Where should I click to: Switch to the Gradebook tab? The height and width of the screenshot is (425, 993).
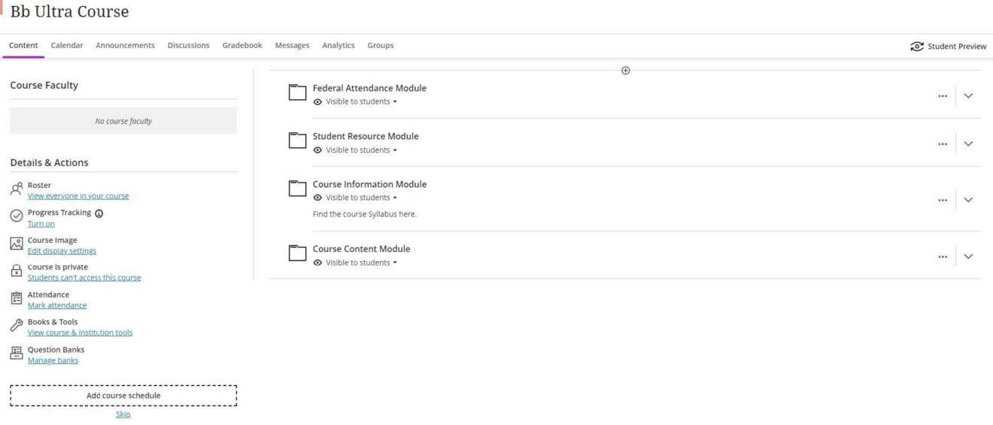[x=242, y=45]
